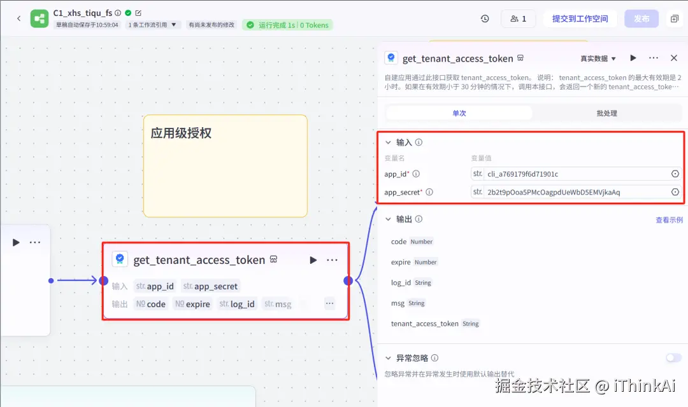Click the 发布 publish button
The height and width of the screenshot is (407, 688).
(x=641, y=18)
